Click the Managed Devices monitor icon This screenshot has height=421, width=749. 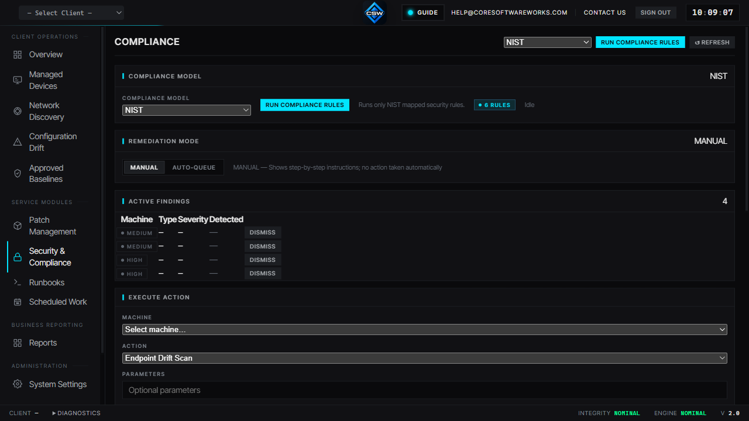pos(18,80)
